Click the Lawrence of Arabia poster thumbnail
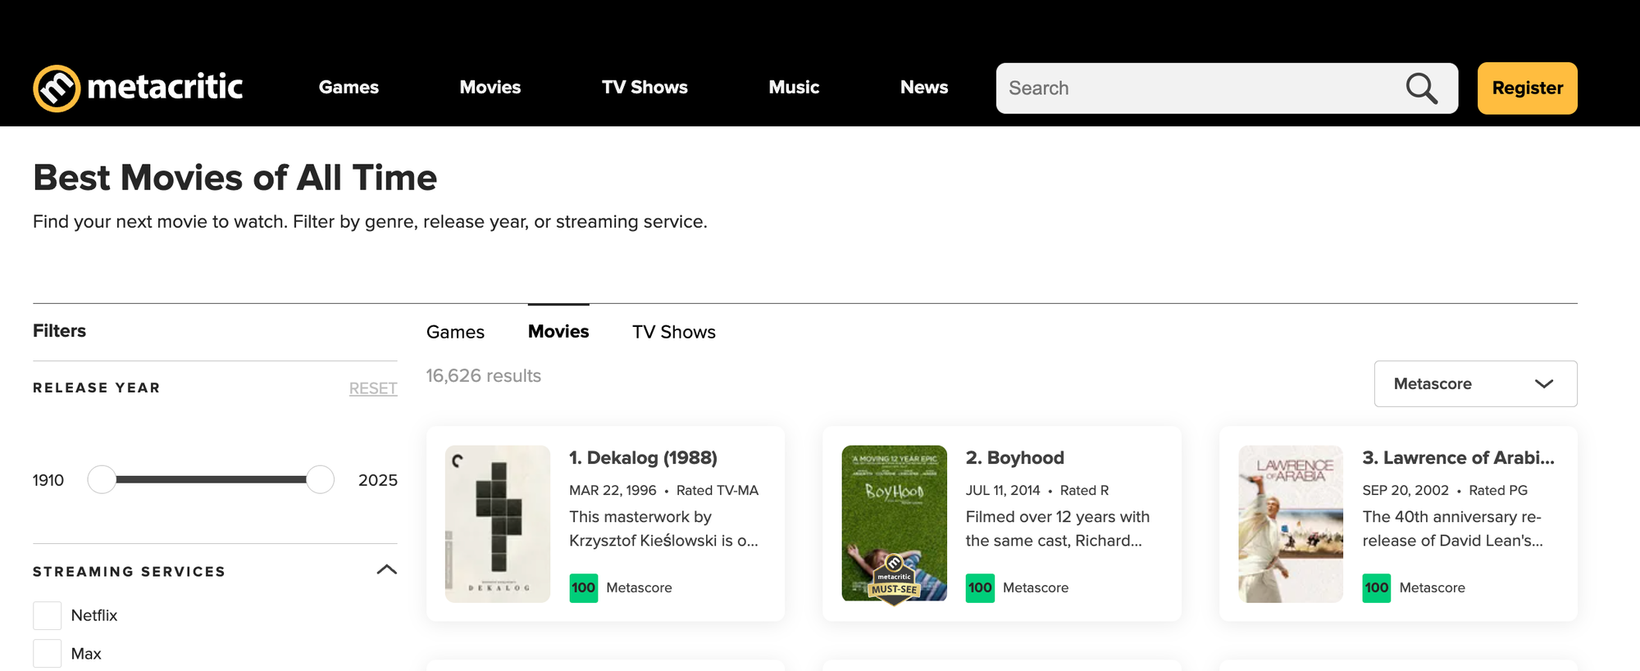This screenshot has width=1640, height=671. (x=1291, y=524)
